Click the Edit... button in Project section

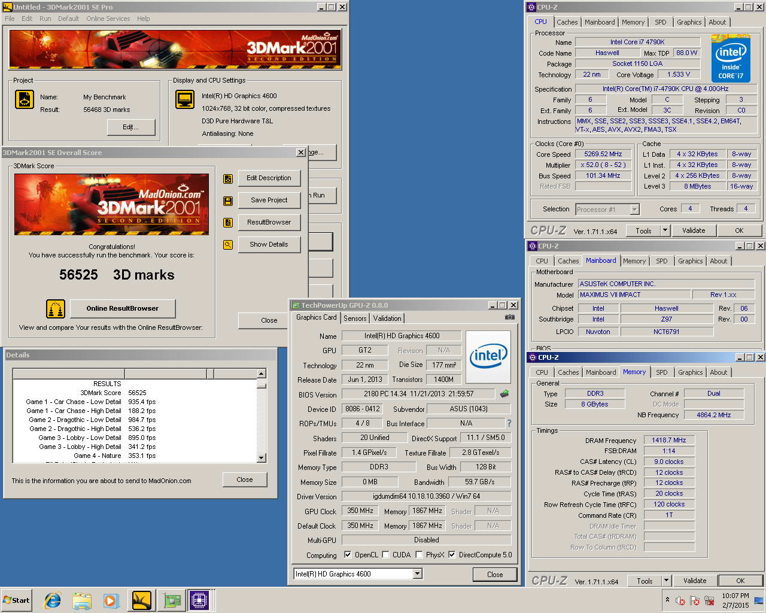130,128
